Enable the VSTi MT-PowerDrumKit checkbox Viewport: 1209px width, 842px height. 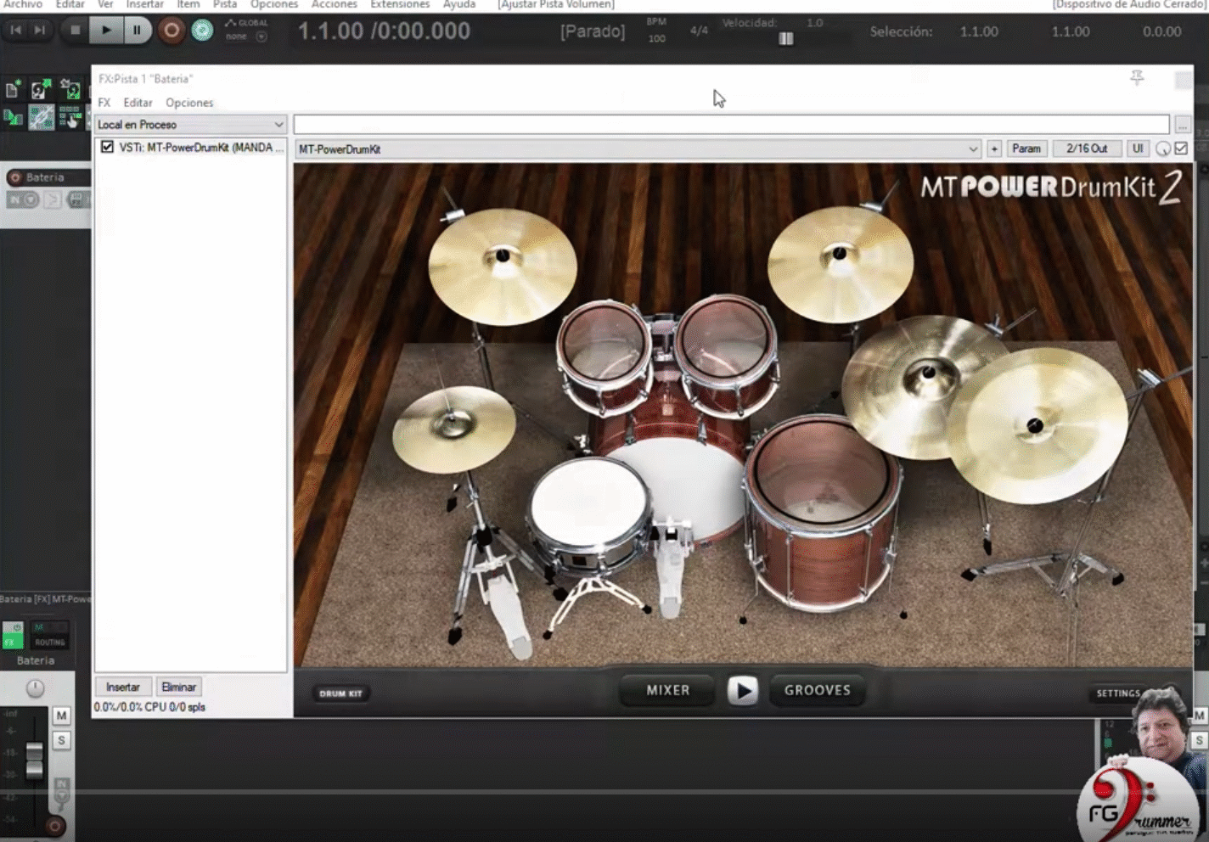click(106, 146)
